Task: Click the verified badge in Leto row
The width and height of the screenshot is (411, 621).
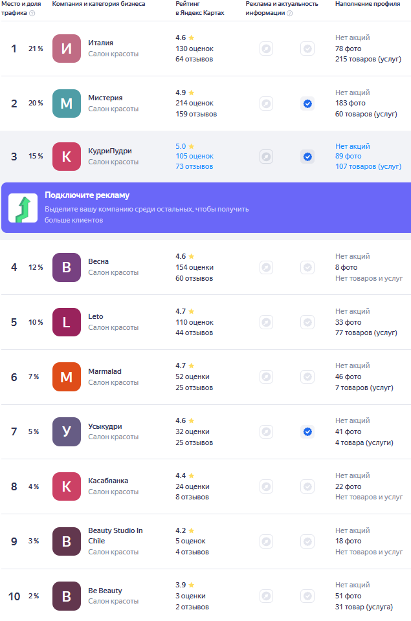Action: pos(307,322)
